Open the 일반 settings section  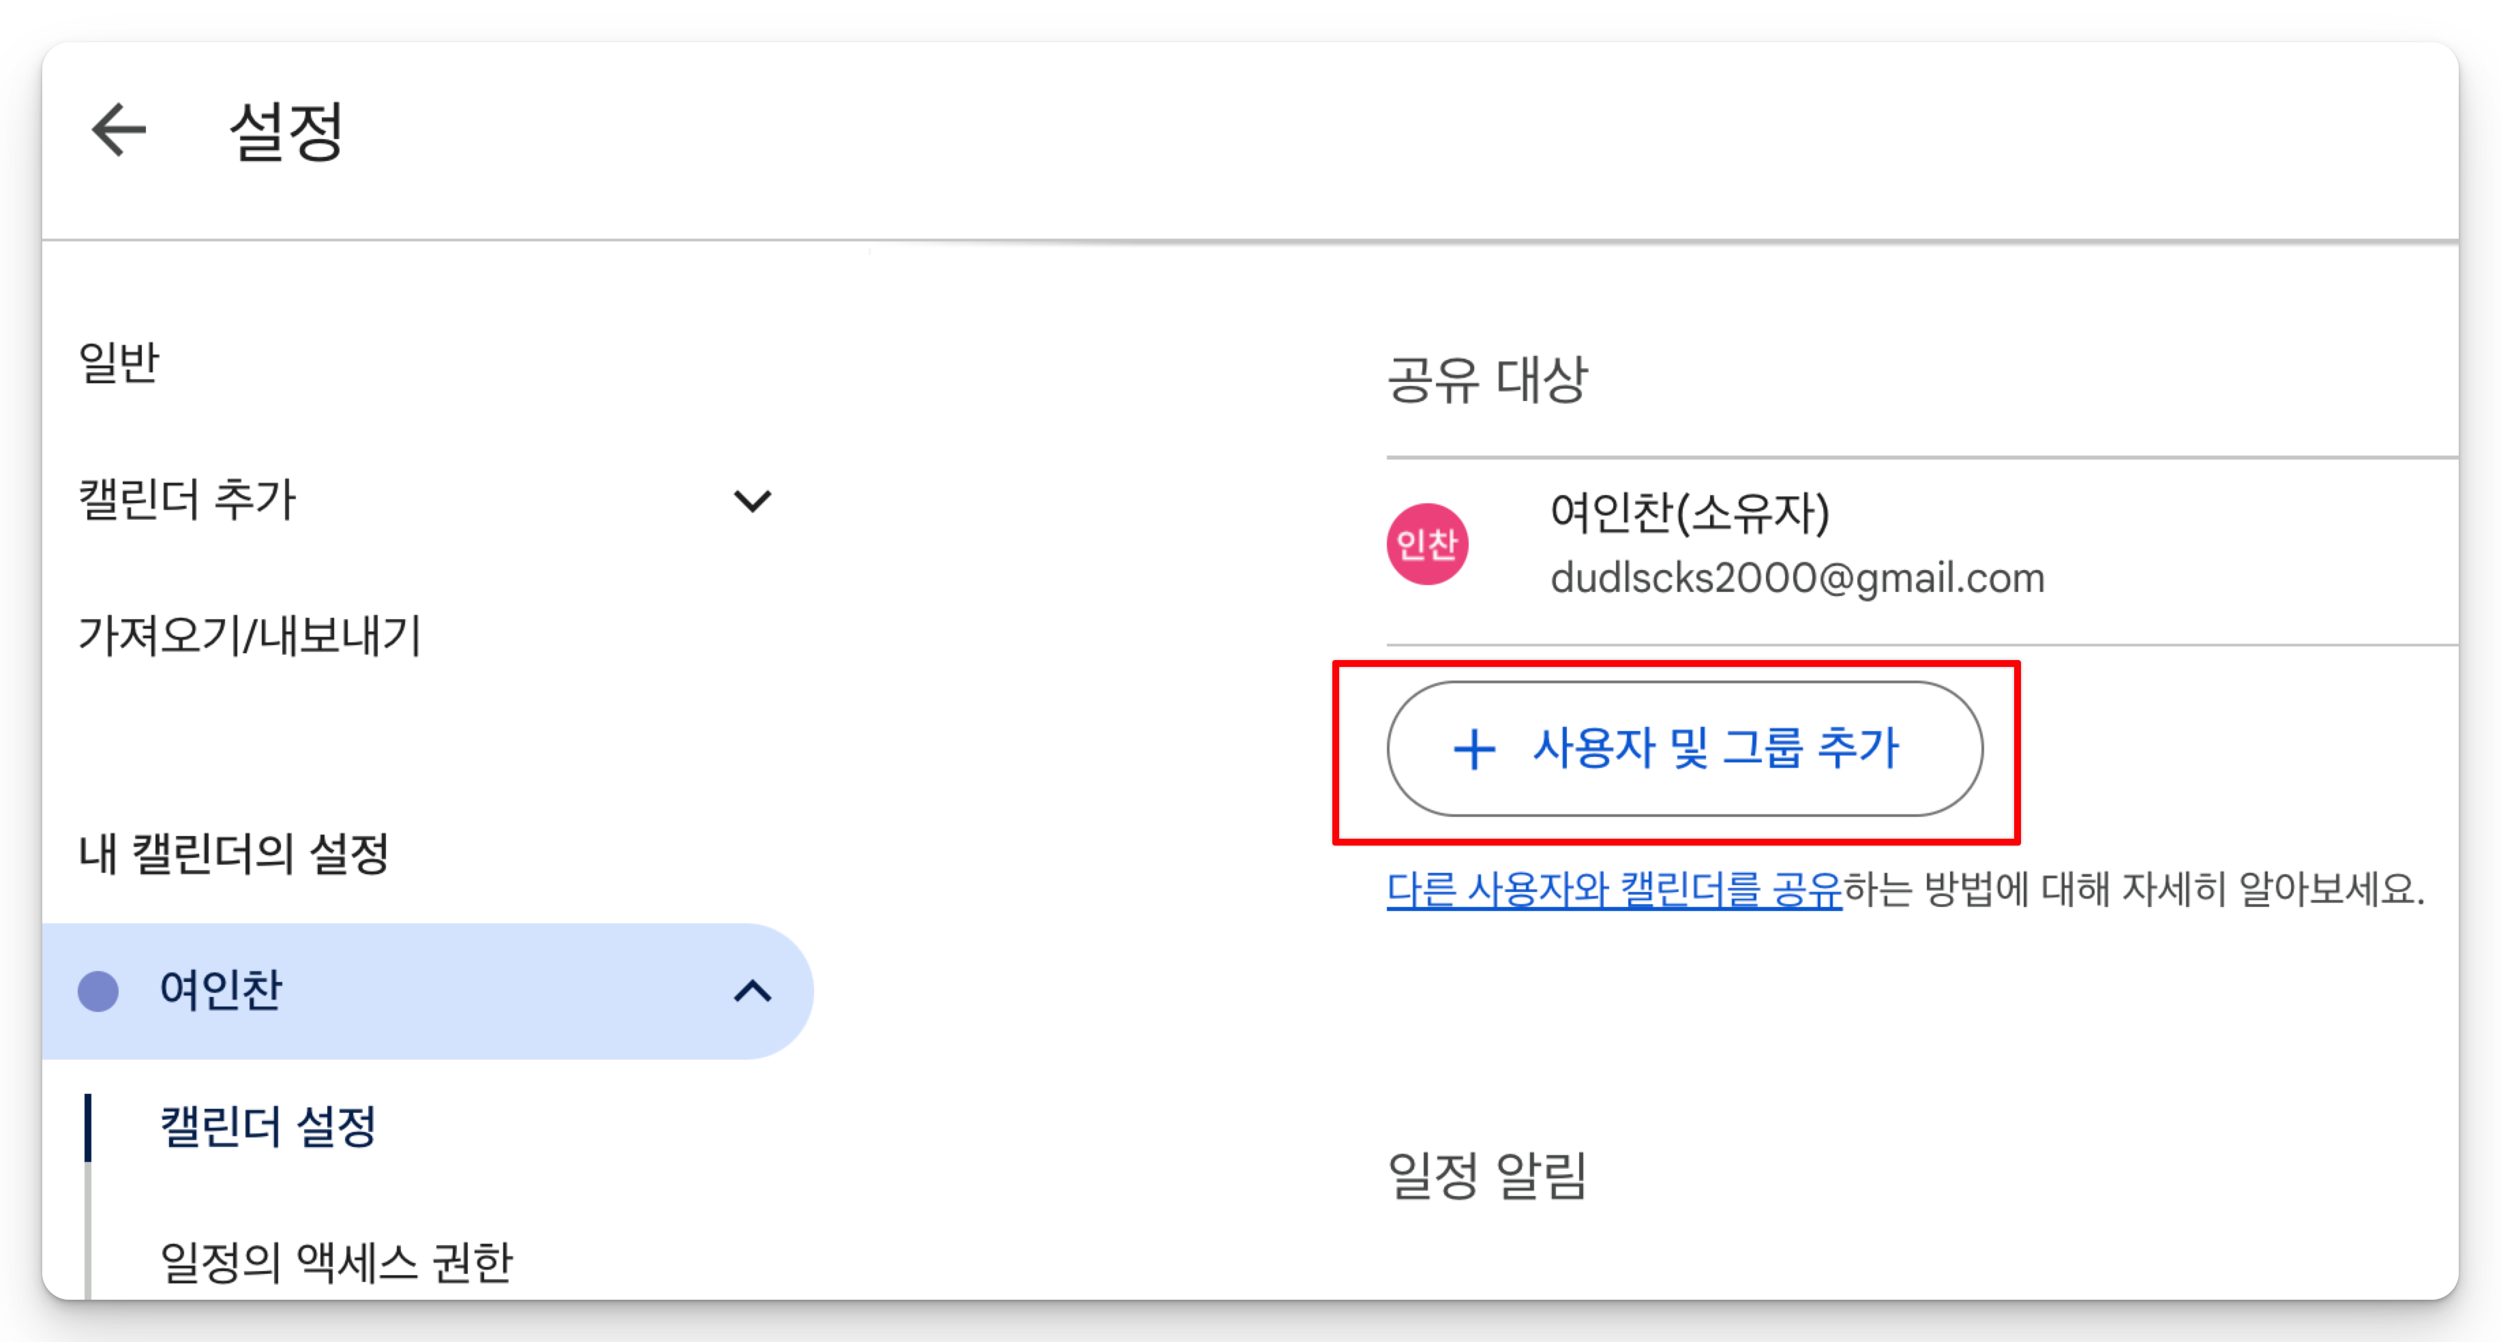point(119,363)
